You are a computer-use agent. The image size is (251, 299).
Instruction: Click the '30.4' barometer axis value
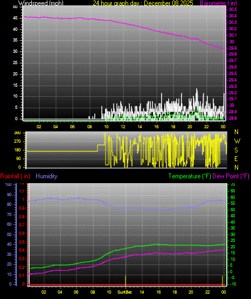[233, 16]
